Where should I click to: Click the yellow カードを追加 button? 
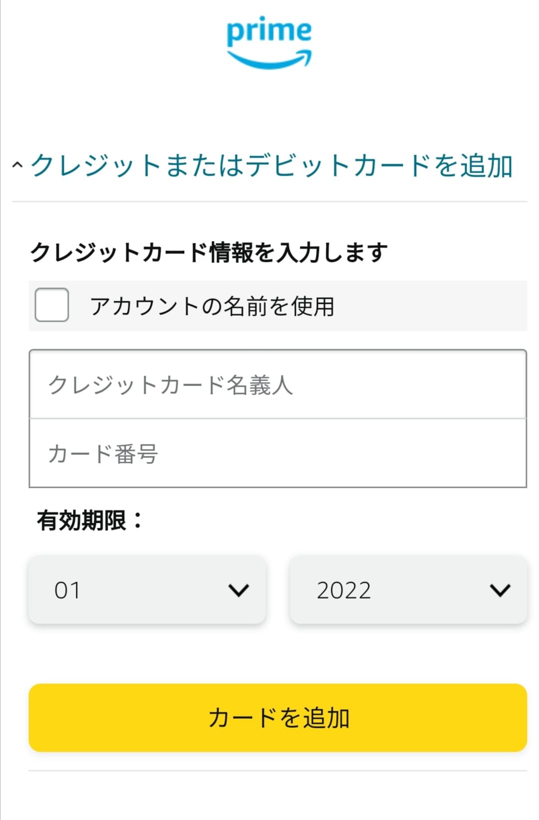point(278,718)
